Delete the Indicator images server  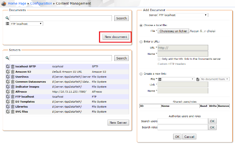click(13, 87)
